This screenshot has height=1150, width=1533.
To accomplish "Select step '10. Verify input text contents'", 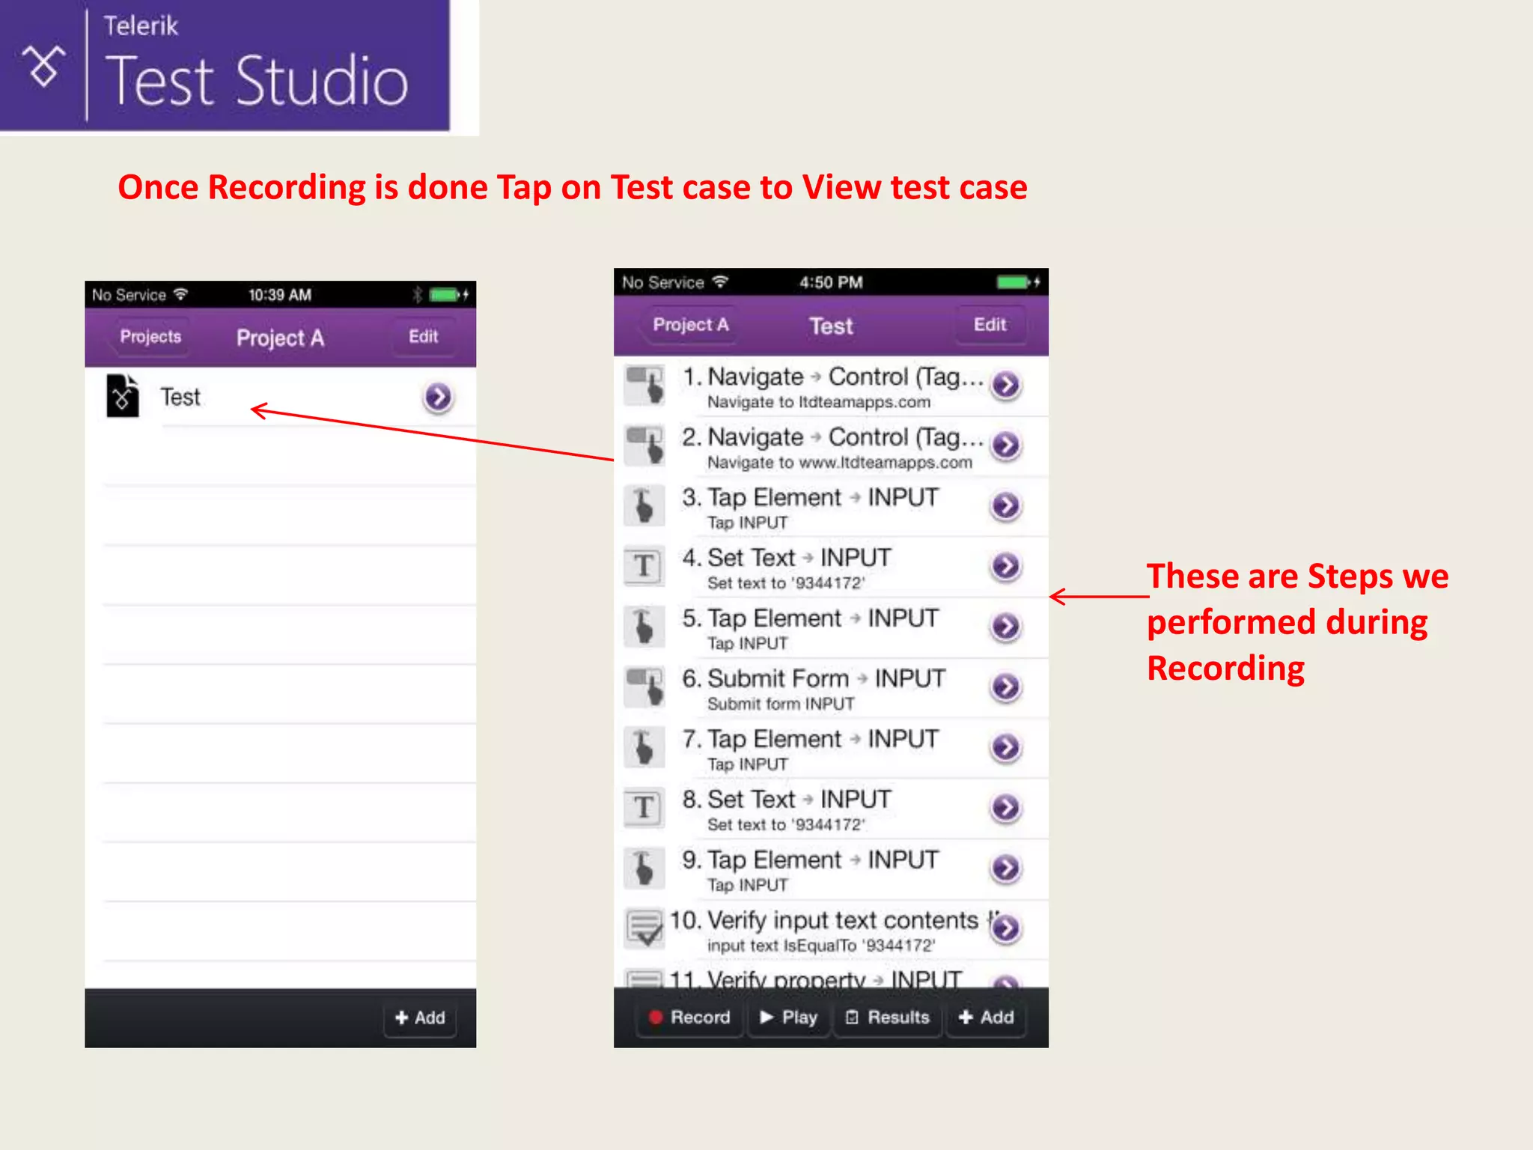I will pos(824,920).
